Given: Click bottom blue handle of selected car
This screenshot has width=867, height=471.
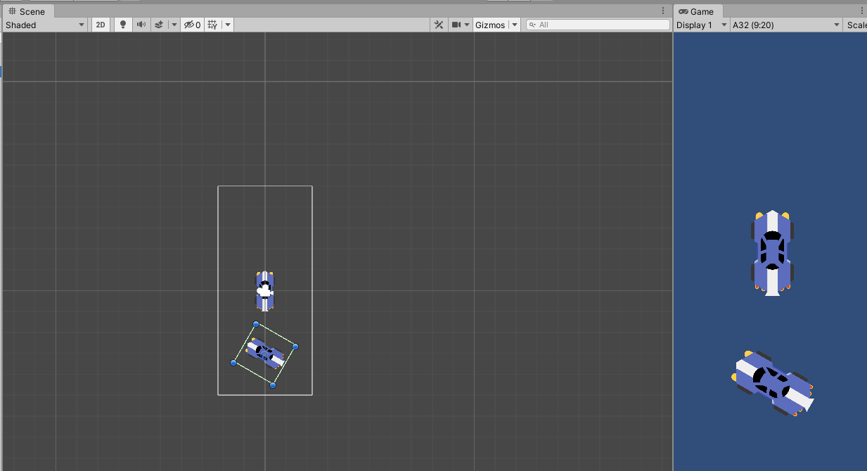Looking at the screenshot, I should pyautogui.click(x=273, y=385).
